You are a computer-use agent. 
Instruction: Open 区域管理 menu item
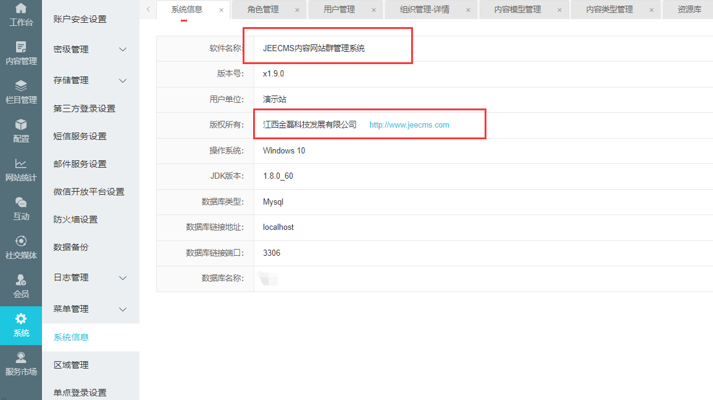tap(71, 365)
